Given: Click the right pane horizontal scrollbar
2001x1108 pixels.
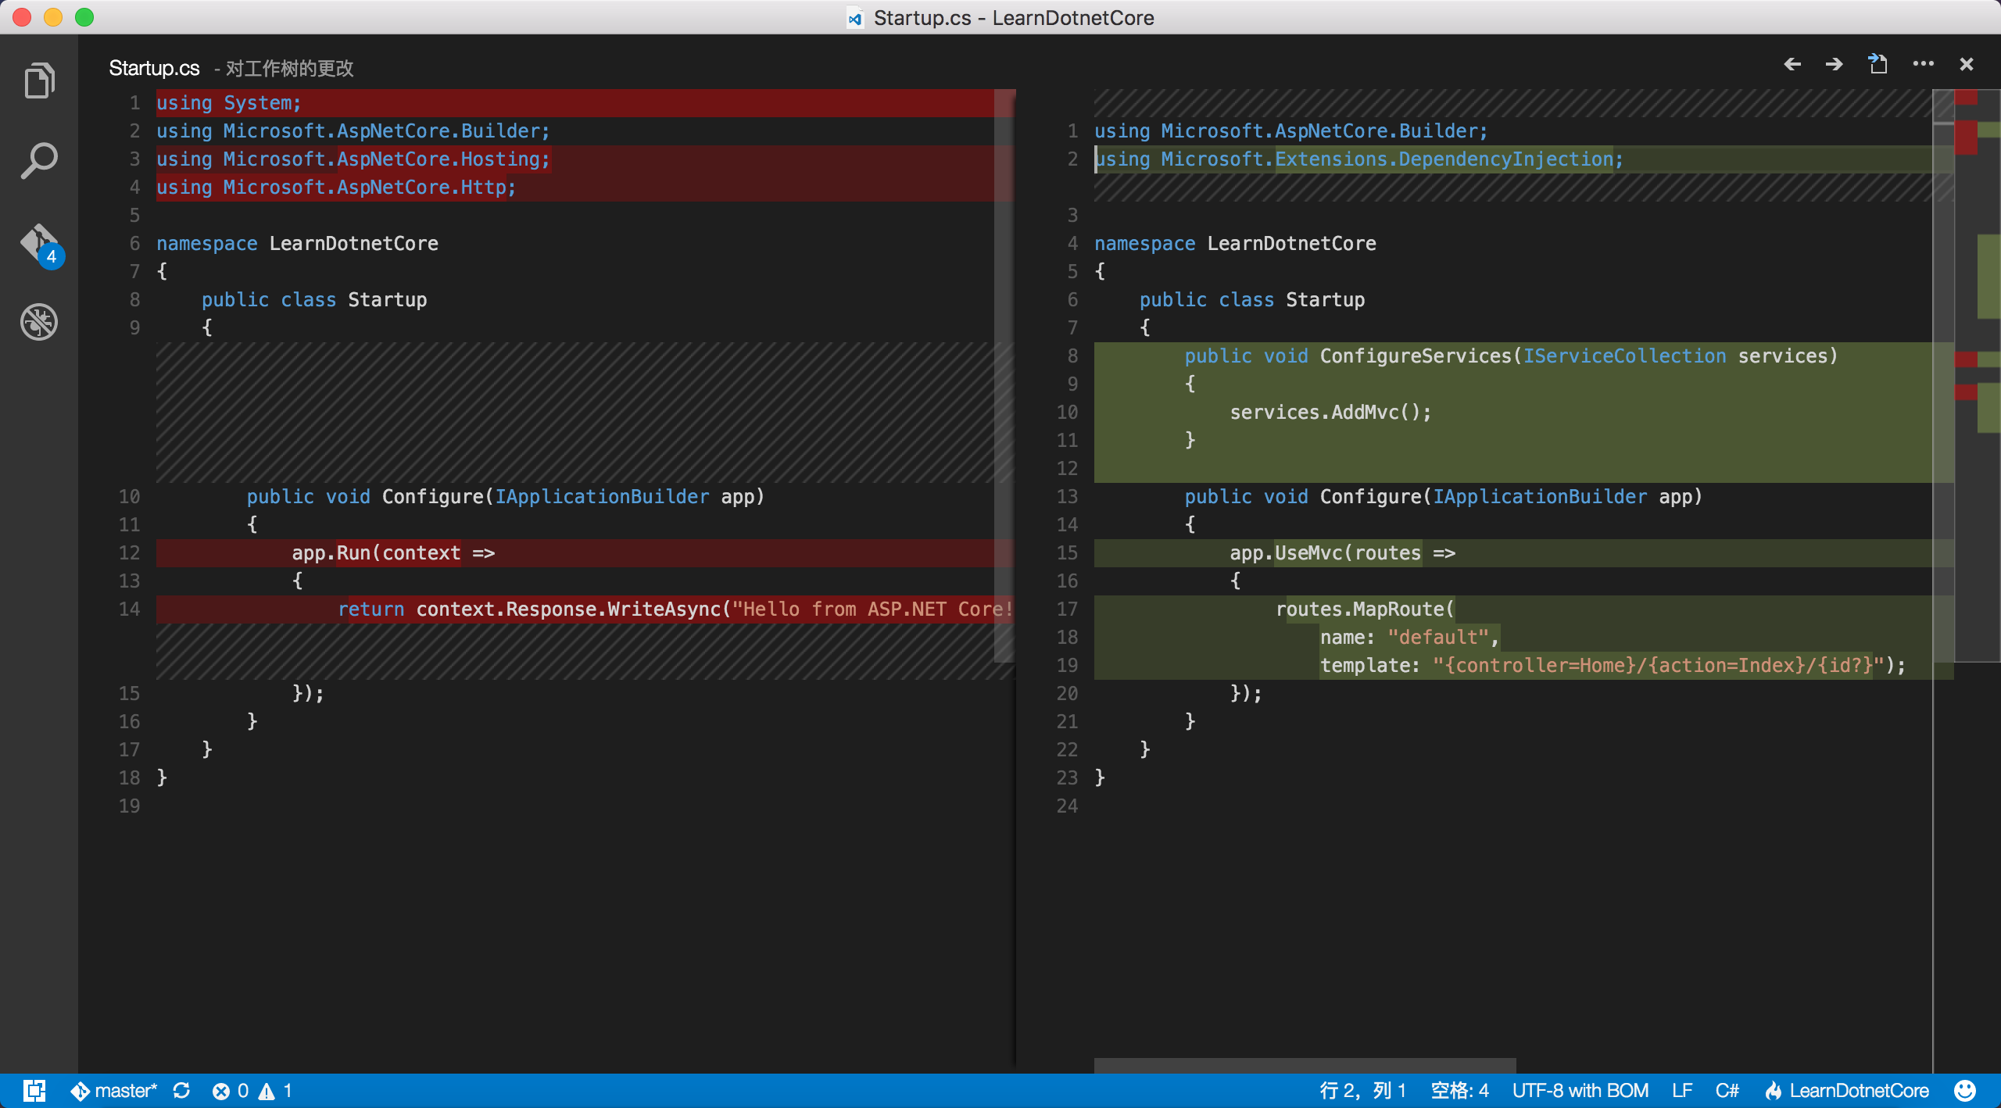Looking at the screenshot, I should pyautogui.click(x=1305, y=1066).
